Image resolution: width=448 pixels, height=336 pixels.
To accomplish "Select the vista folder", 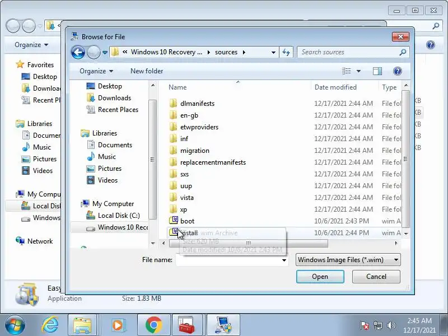I will (187, 198).
